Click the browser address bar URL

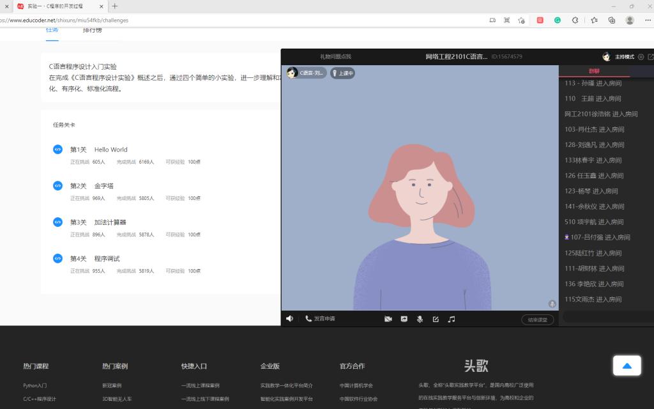(x=65, y=20)
